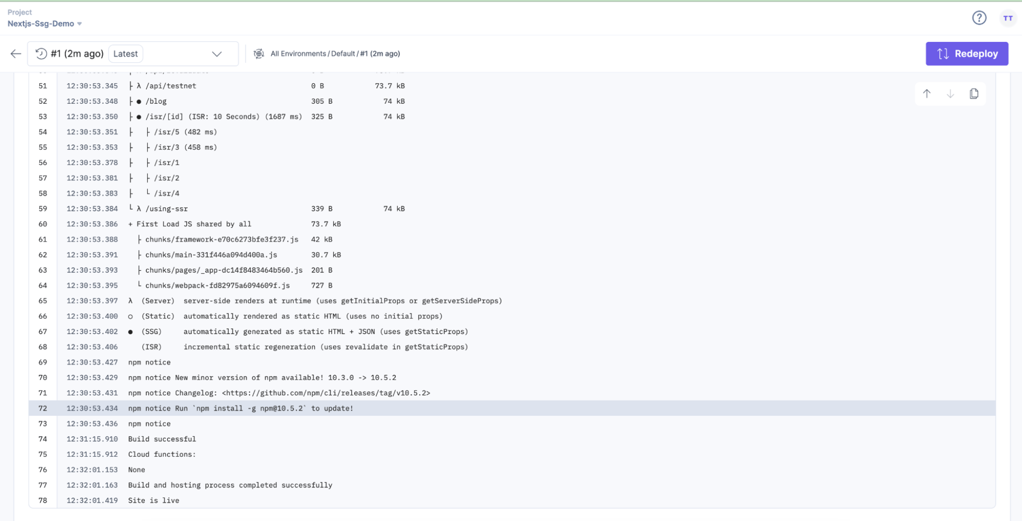Click the '/blog' route log line
The width and height of the screenshot is (1022, 521).
512,101
